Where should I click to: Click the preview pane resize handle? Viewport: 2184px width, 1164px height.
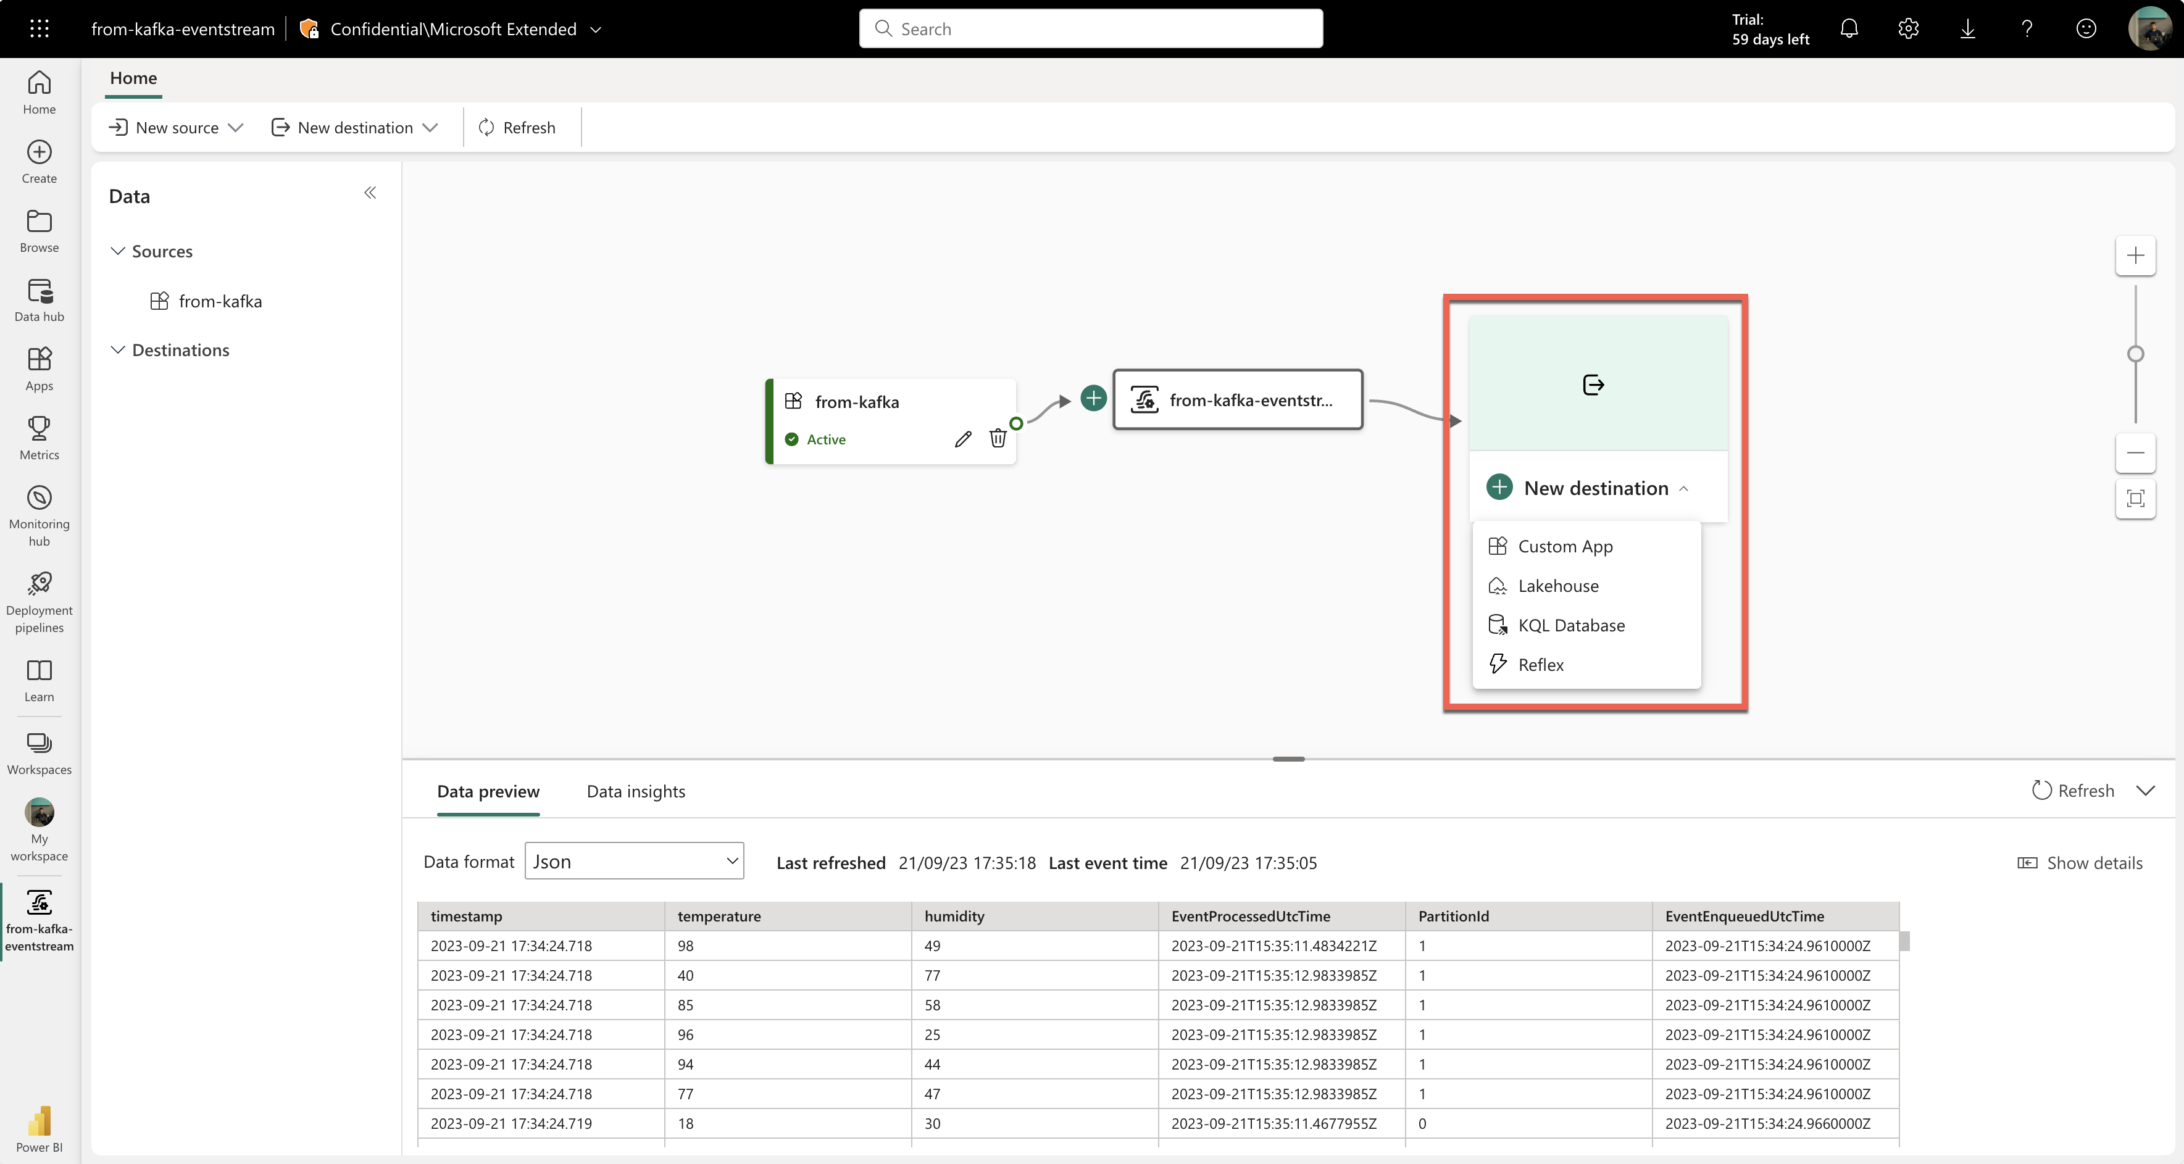[1288, 759]
